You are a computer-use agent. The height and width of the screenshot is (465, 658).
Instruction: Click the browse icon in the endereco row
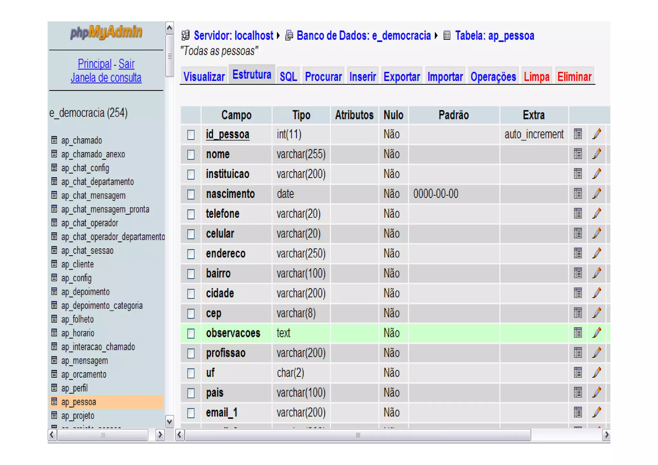578,254
